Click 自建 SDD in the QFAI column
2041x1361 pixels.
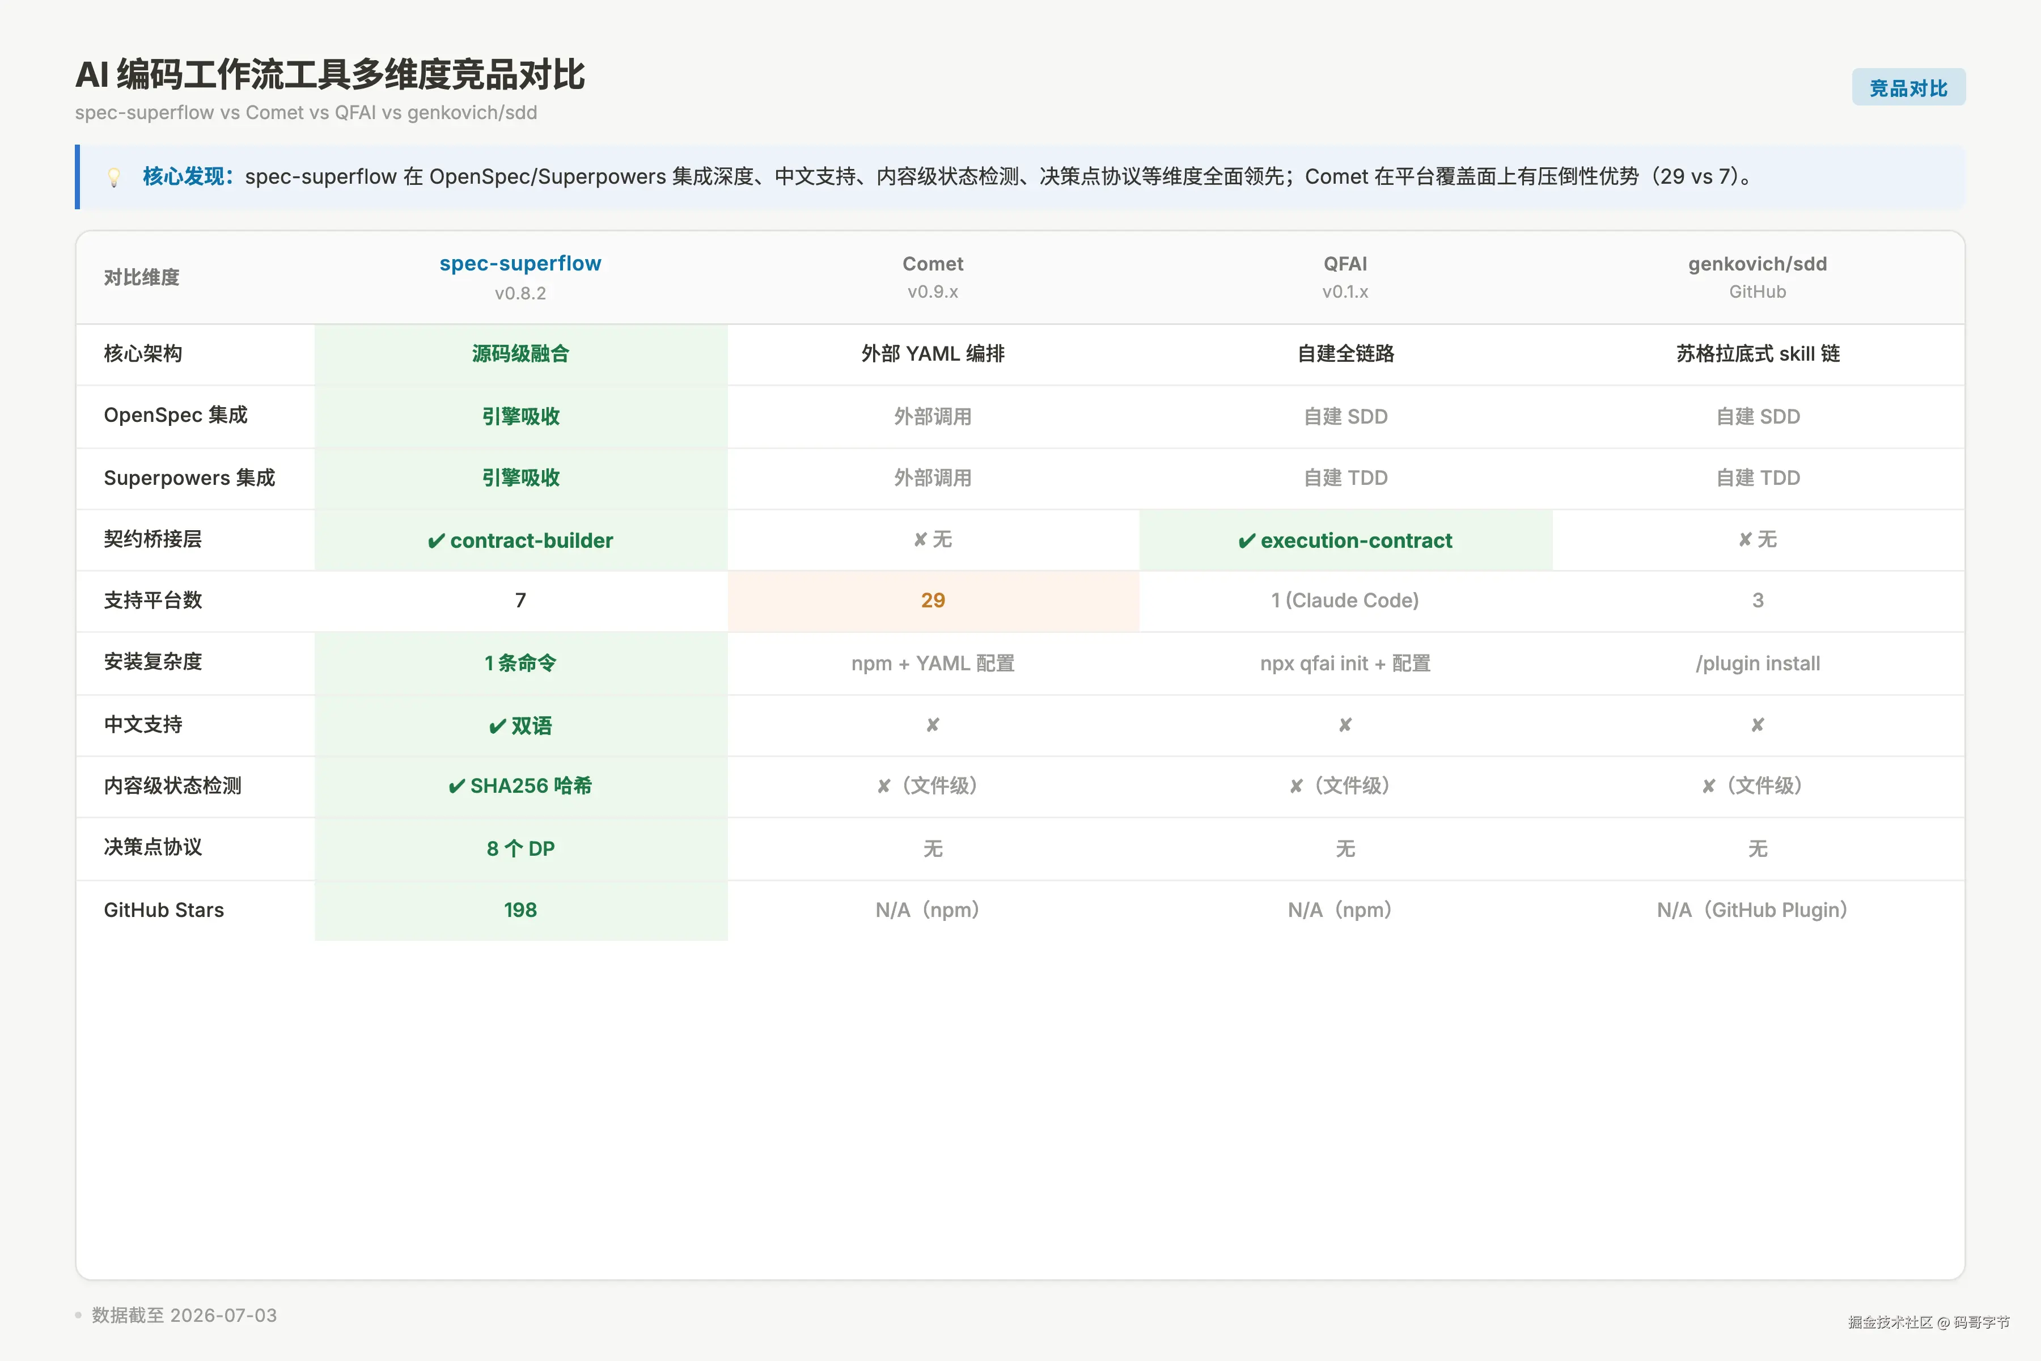1345,417
